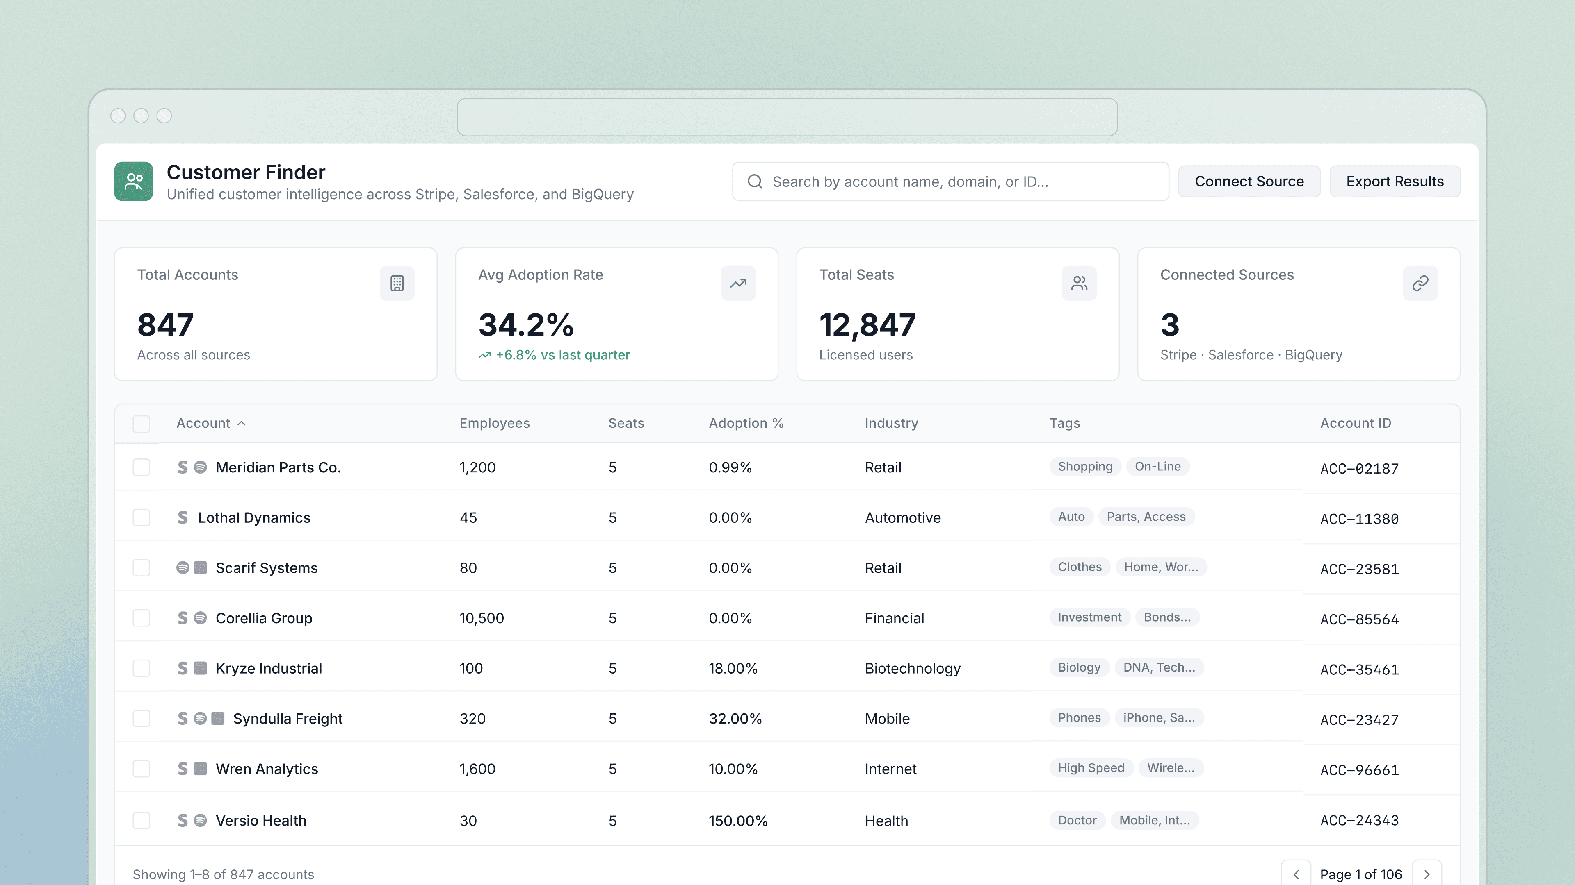This screenshot has width=1575, height=885.
Task: Click the browser address bar
Action: [x=787, y=117]
